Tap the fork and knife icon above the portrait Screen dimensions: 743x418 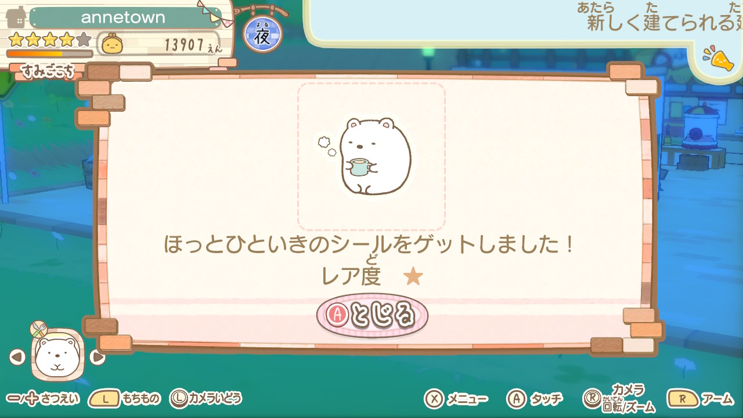[38, 329]
